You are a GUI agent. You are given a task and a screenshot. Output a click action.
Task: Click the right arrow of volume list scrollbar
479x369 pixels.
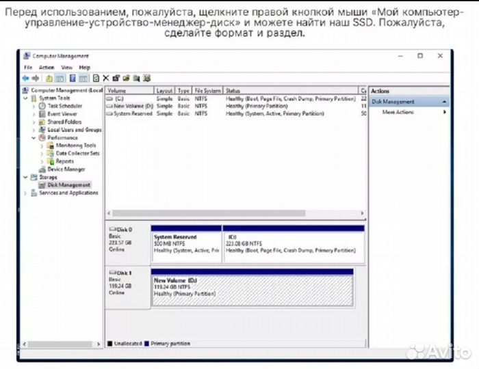[x=362, y=213]
